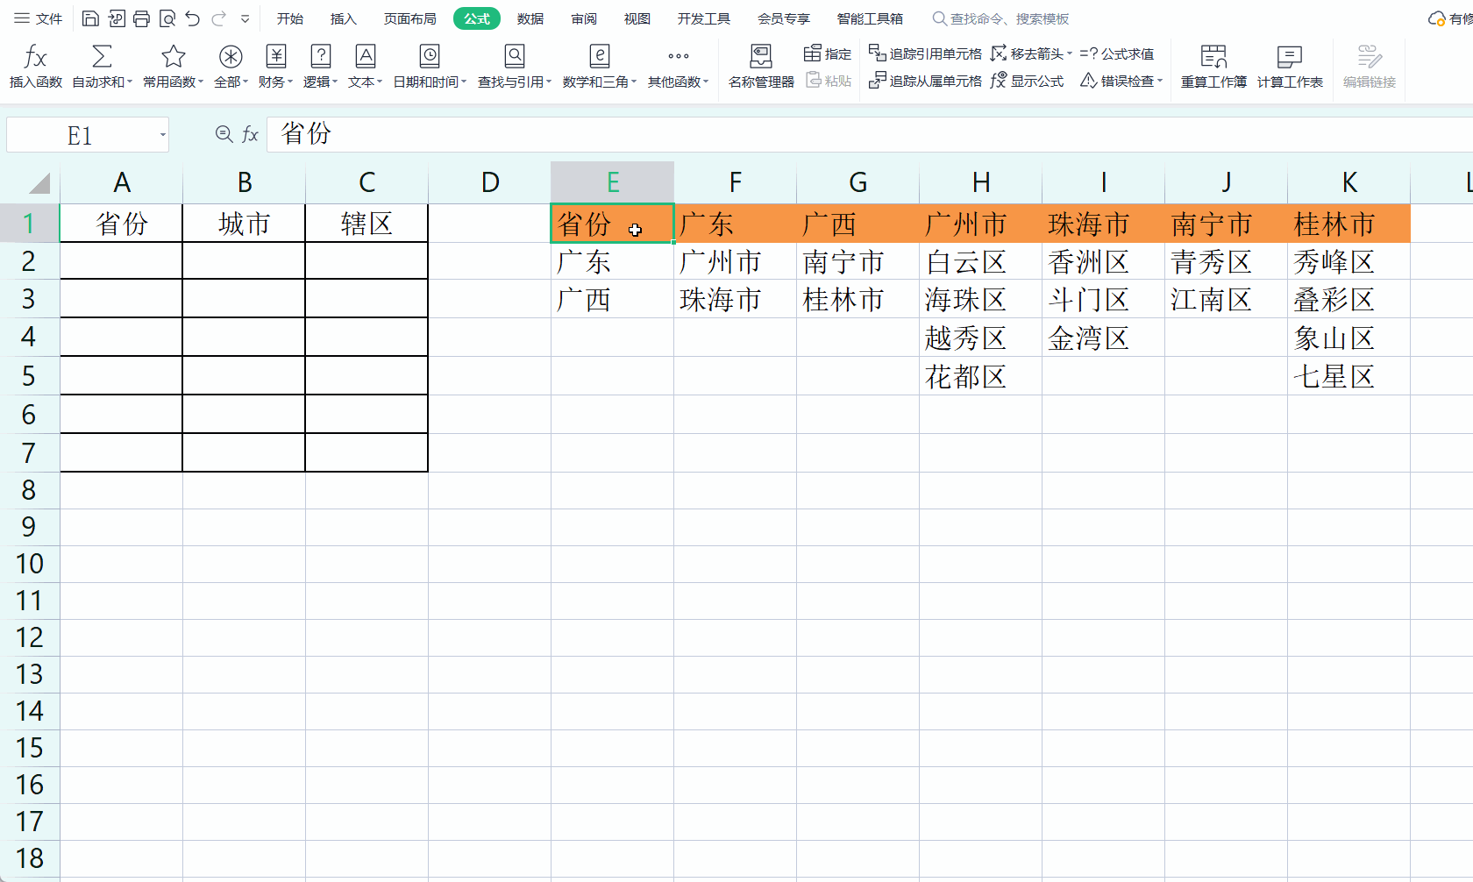Screen dimensions: 1473x882
Task: Click the AutoSum sigma icon
Action: click(x=102, y=56)
